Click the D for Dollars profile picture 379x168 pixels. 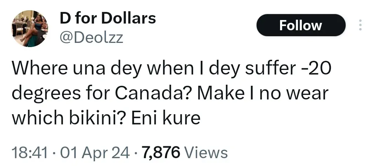(29, 29)
